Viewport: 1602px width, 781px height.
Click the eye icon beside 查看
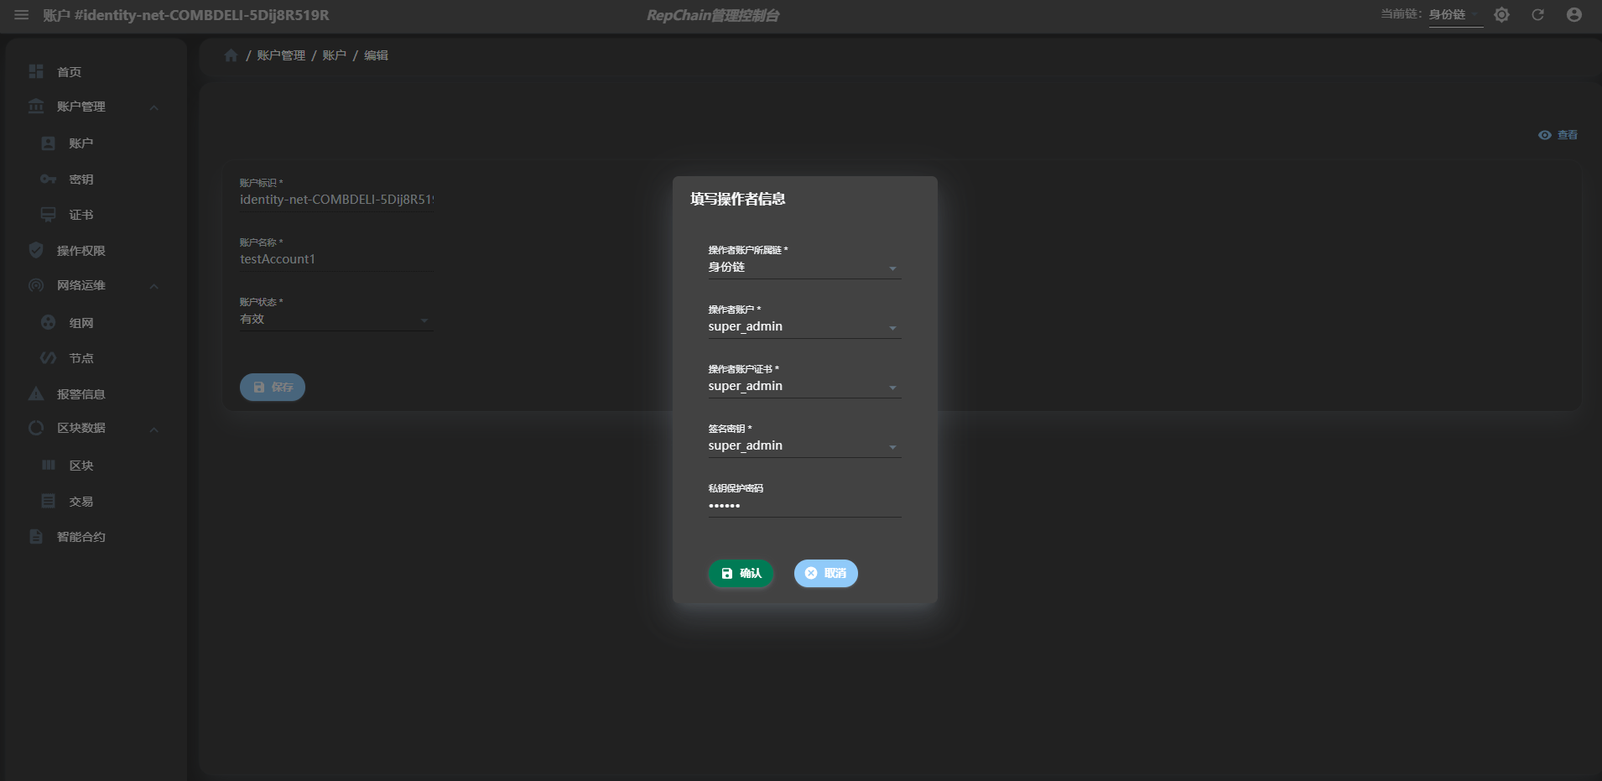click(1544, 135)
